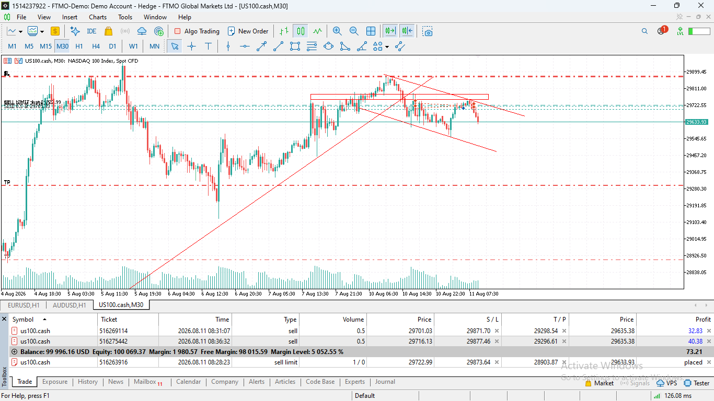The height and width of the screenshot is (401, 714).
Task: Switch to the EURUSD,H1 chart tab
Action: [x=24, y=305]
